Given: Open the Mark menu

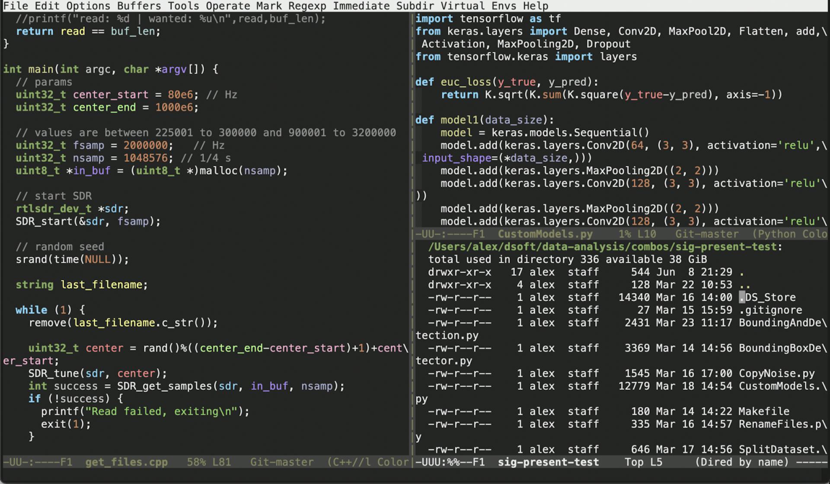Looking at the screenshot, I should point(268,6).
